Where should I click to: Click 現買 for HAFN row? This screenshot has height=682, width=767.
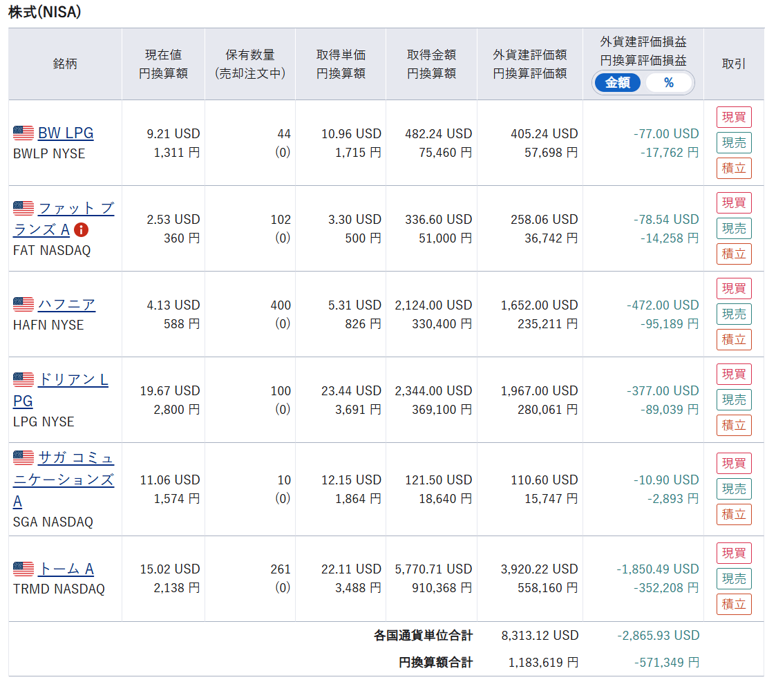pos(734,289)
